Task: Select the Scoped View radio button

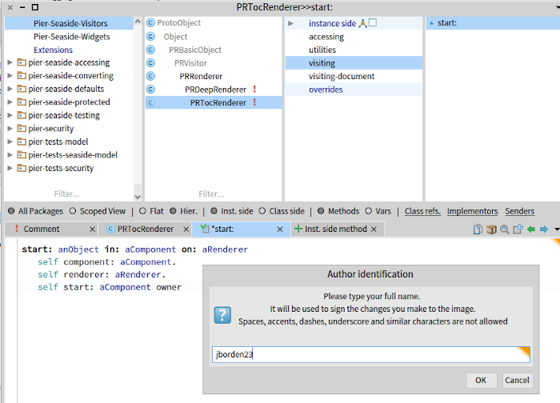Action: click(x=73, y=211)
